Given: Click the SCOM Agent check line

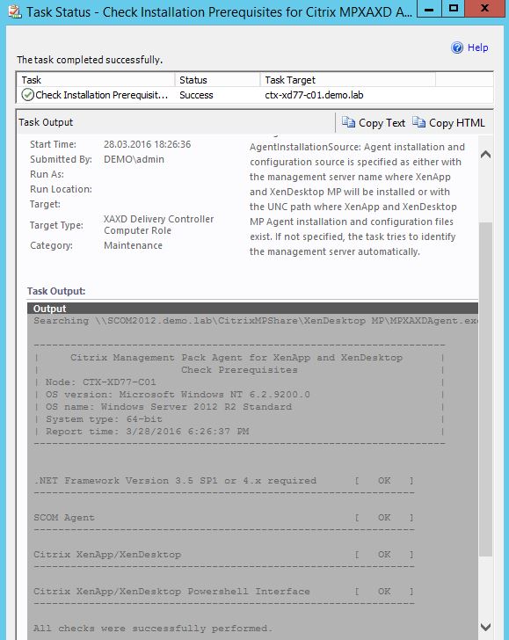Looking at the screenshot, I should pyautogui.click(x=223, y=517).
